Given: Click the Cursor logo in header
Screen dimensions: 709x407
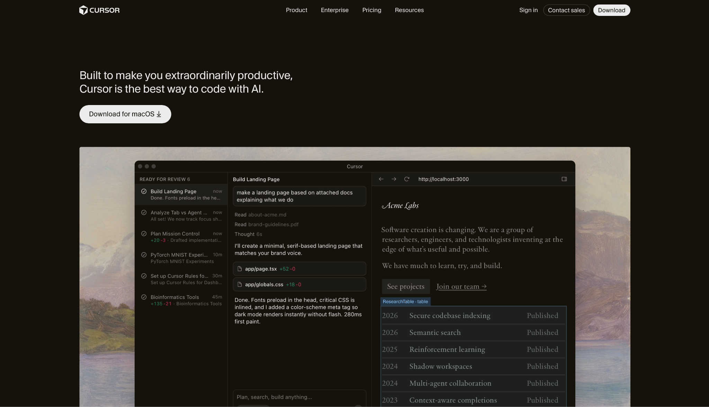Looking at the screenshot, I should 99,10.
